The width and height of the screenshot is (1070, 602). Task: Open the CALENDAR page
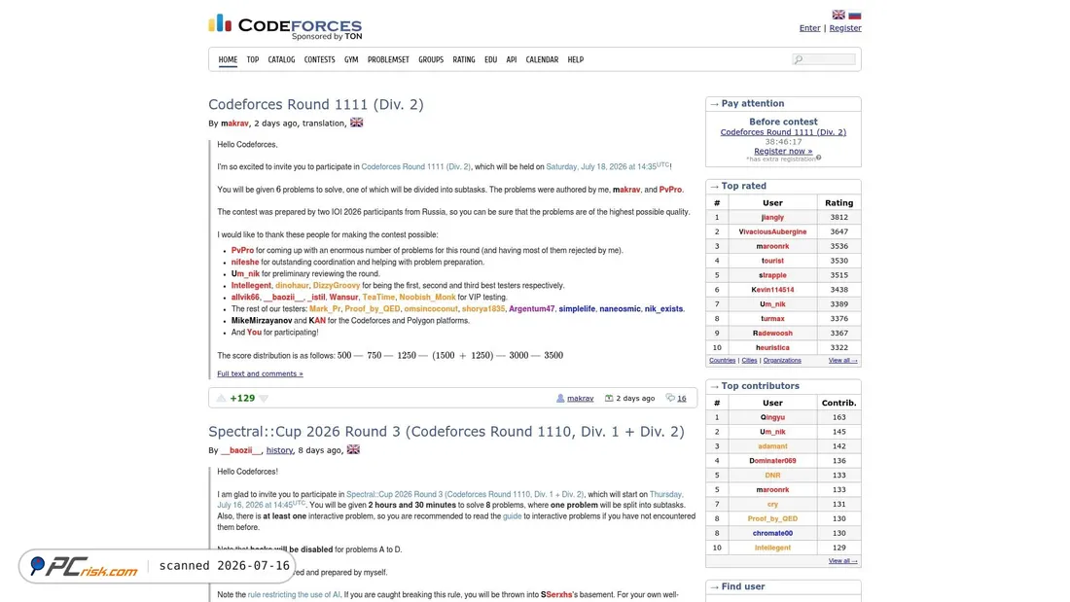point(542,60)
